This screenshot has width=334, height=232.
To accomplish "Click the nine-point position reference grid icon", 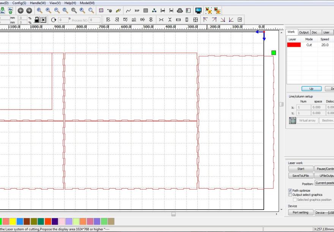I will click(43, 20).
